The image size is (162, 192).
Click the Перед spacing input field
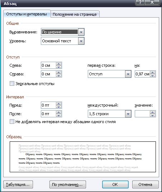click(48, 105)
